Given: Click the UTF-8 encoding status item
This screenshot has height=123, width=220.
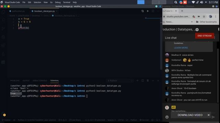Looking at the screenshot, I should [x=121, y=120].
